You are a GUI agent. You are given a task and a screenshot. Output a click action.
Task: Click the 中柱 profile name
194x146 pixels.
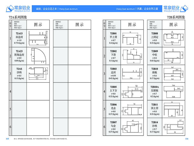tap(155, 55)
